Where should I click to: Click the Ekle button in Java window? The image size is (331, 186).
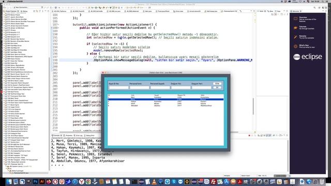[x=217, y=84]
